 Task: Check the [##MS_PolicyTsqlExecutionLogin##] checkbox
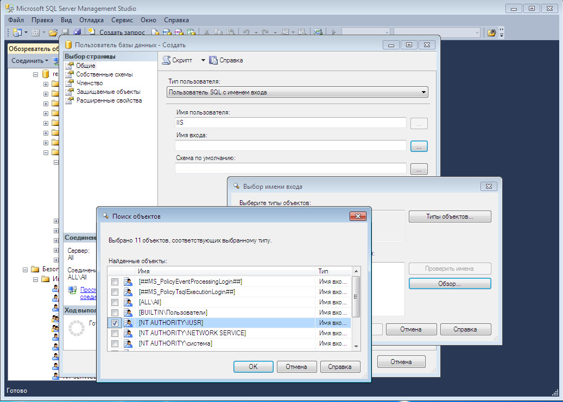[x=115, y=292]
